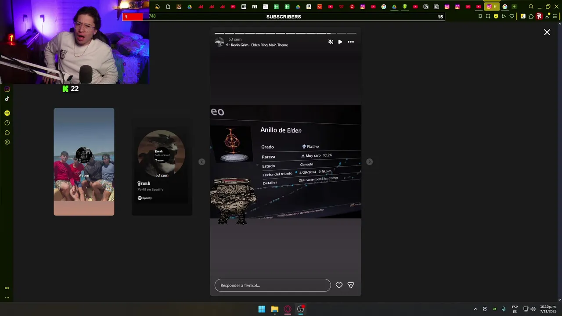Advance to the next story arrow
The image size is (562, 316).
pyautogui.click(x=369, y=162)
